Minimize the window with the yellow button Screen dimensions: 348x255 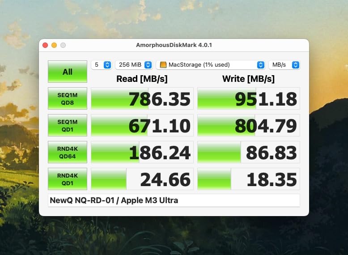(x=54, y=45)
